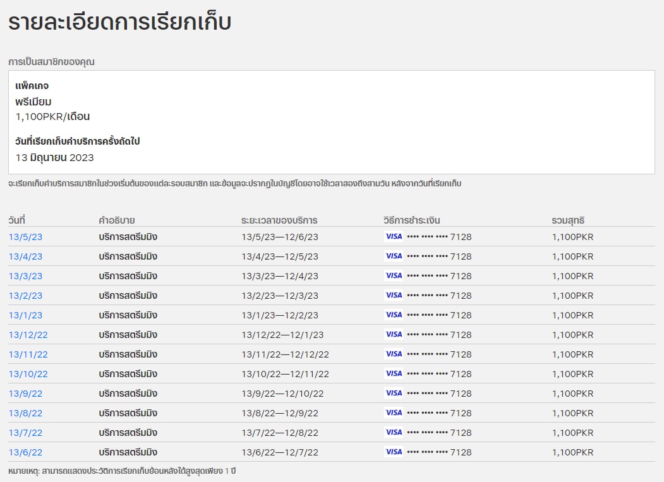Open the 13/6/22 invoice link
The image size is (664, 482).
[x=25, y=452]
